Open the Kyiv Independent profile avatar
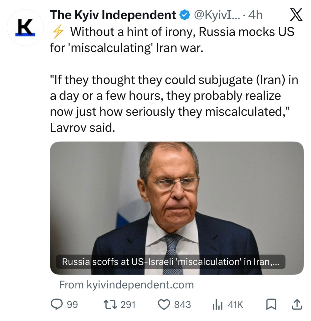This screenshot has width=311, height=321. click(x=25, y=28)
